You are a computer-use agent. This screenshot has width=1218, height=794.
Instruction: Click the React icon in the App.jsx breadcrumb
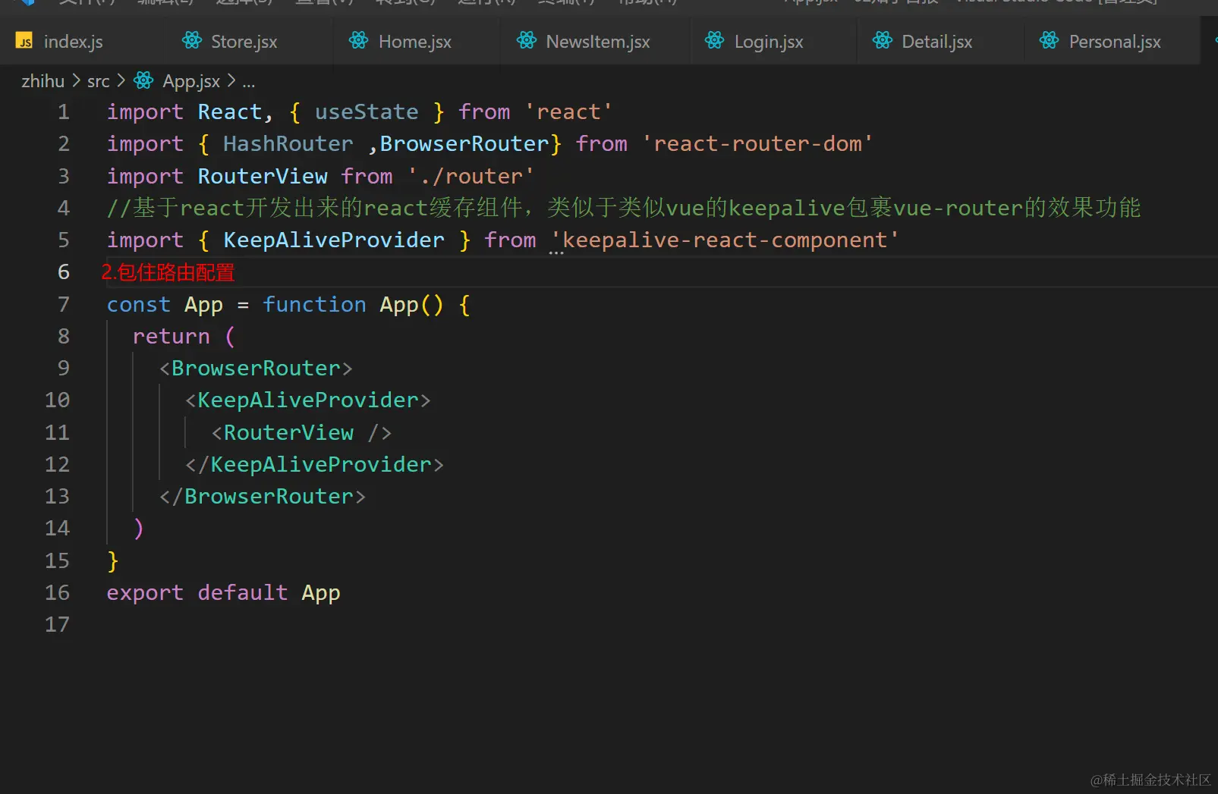tap(143, 80)
